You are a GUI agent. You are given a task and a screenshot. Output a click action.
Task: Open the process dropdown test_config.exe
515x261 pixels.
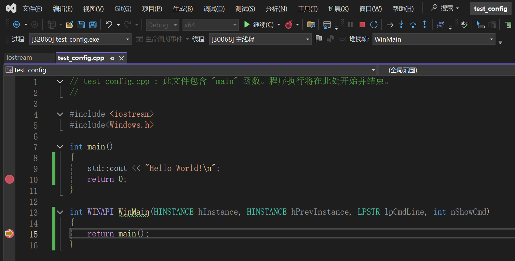coord(80,39)
